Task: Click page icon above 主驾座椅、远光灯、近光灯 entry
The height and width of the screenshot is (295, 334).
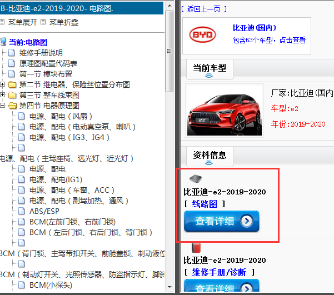Action: click(22, 148)
